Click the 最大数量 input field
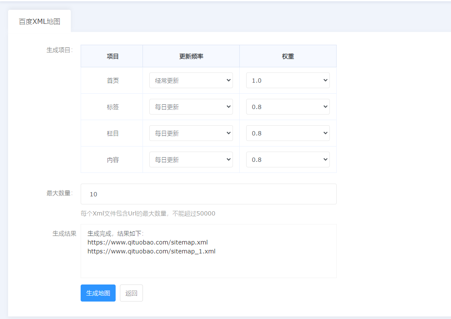Image resolution: width=451 pixels, height=319 pixels. click(208, 194)
